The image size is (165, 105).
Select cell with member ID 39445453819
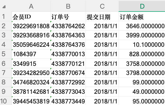[x=31, y=101]
